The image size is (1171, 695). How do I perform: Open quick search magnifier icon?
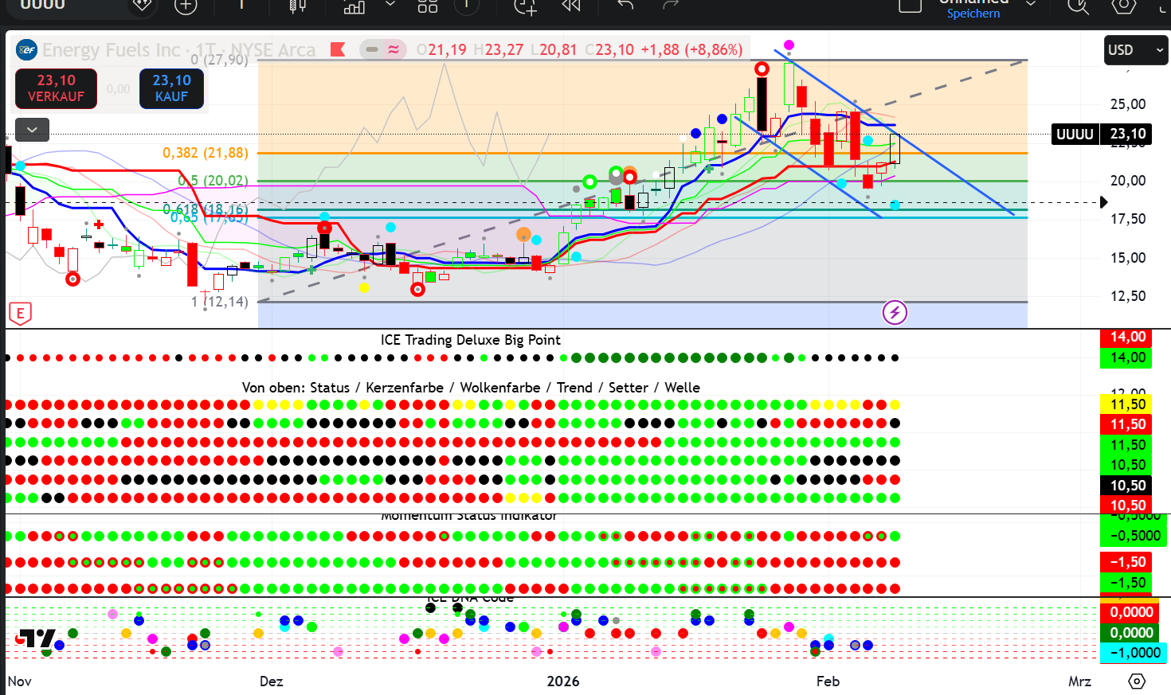click(1078, 6)
